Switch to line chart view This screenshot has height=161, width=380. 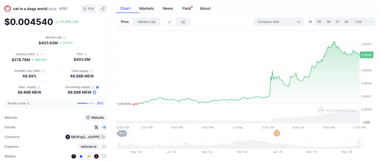coord(170,22)
